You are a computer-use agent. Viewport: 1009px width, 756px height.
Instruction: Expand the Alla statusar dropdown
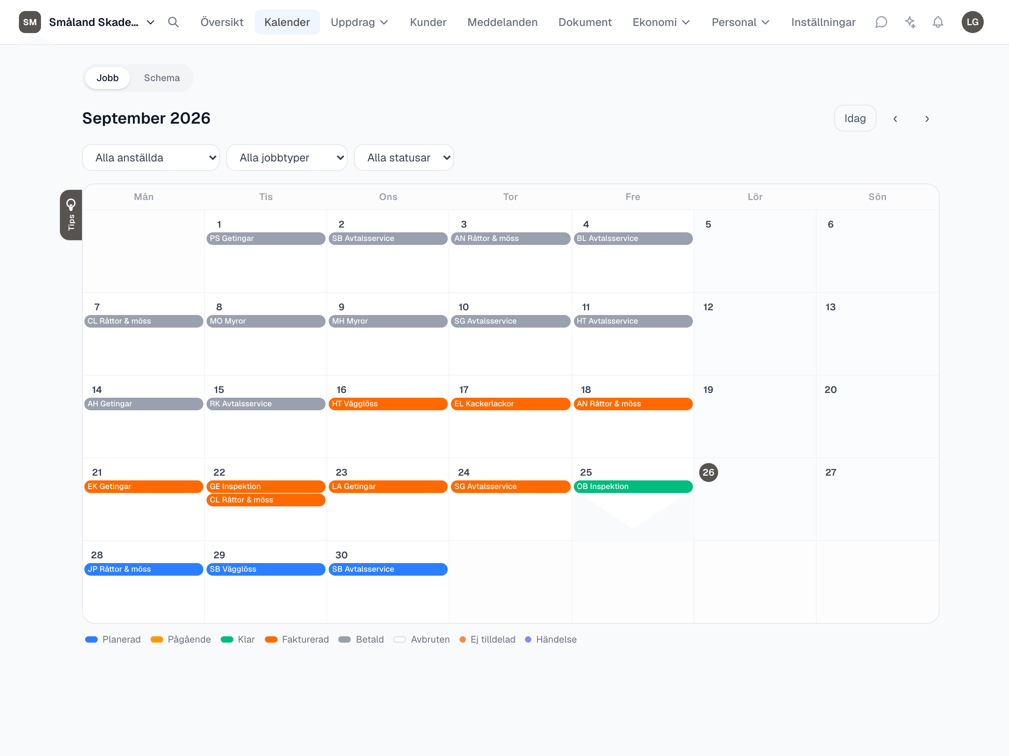pos(404,157)
